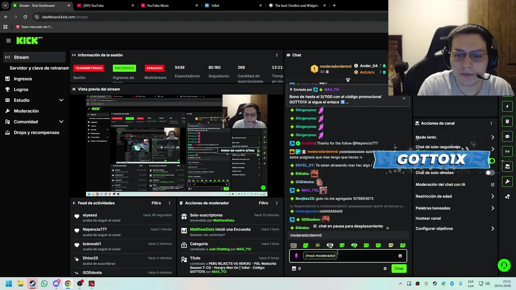This screenshot has height=290, width=516.
Task: Switch to the 1xBet tab
Action: [233, 6]
